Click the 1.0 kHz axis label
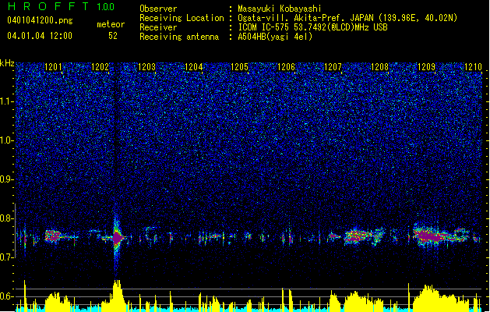This screenshot has width=490, height=312. (x=6, y=140)
